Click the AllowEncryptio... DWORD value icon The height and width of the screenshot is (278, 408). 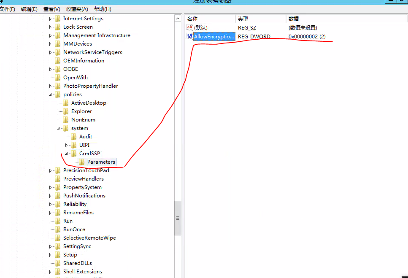[190, 36]
